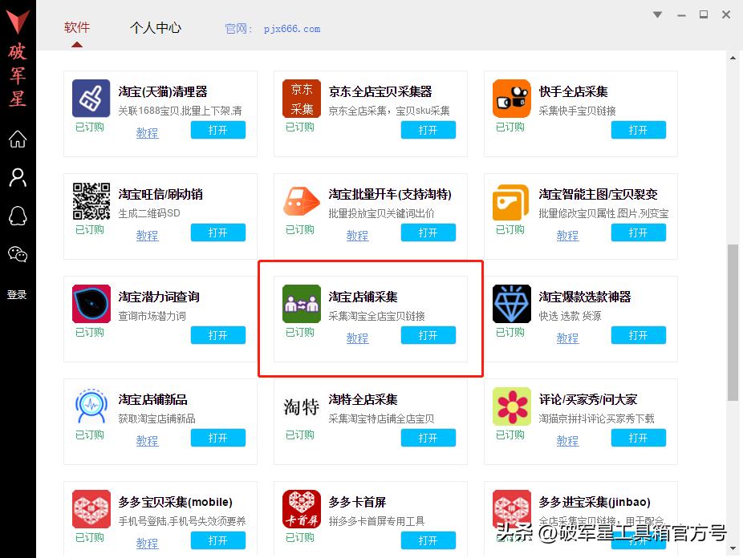743x558 pixels.
Task: View 教程 link for 评论/买家秀/问大家
Action: tap(567, 441)
